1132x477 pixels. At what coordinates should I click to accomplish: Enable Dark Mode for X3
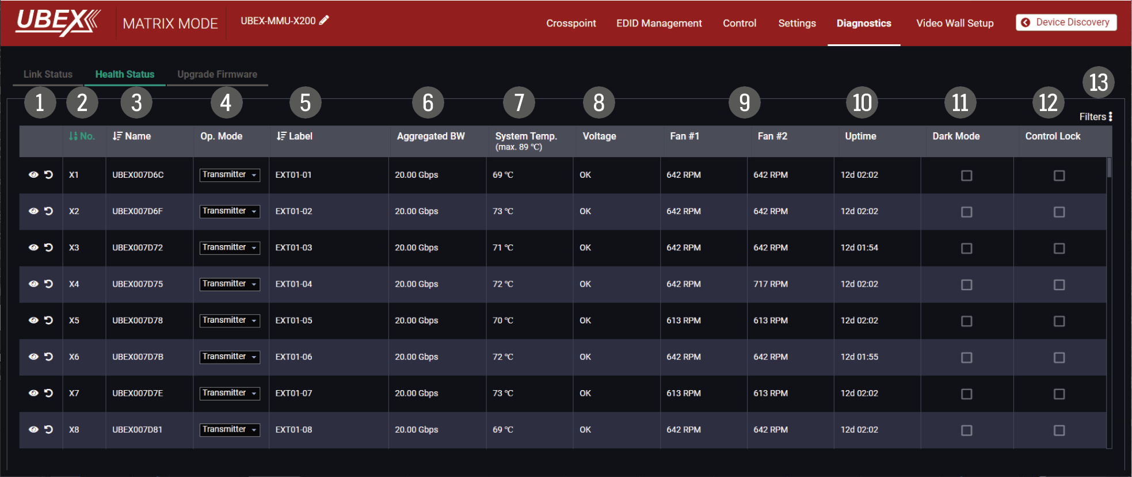pos(967,249)
